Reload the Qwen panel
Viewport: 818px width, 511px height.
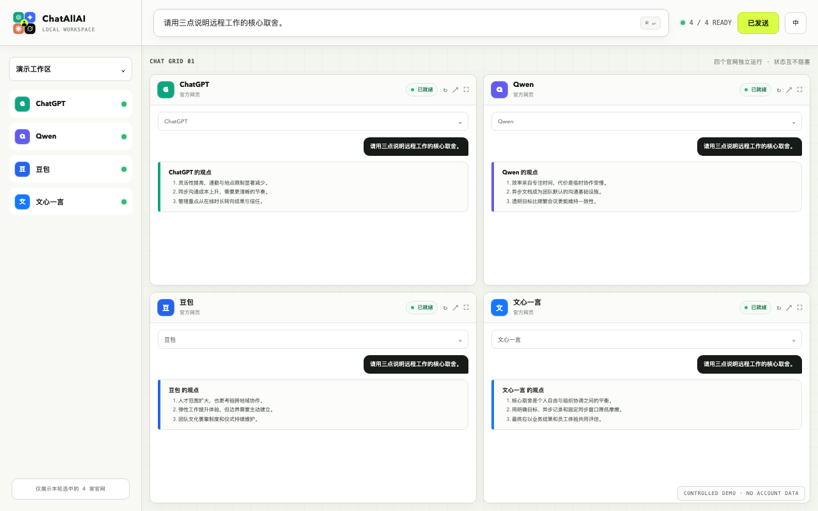779,90
